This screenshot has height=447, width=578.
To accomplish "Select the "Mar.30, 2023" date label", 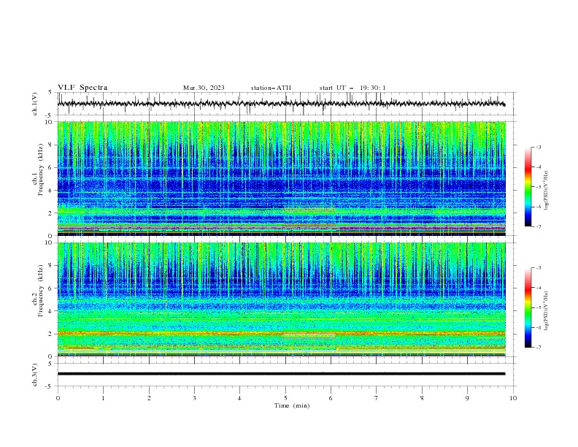I will (x=204, y=88).
